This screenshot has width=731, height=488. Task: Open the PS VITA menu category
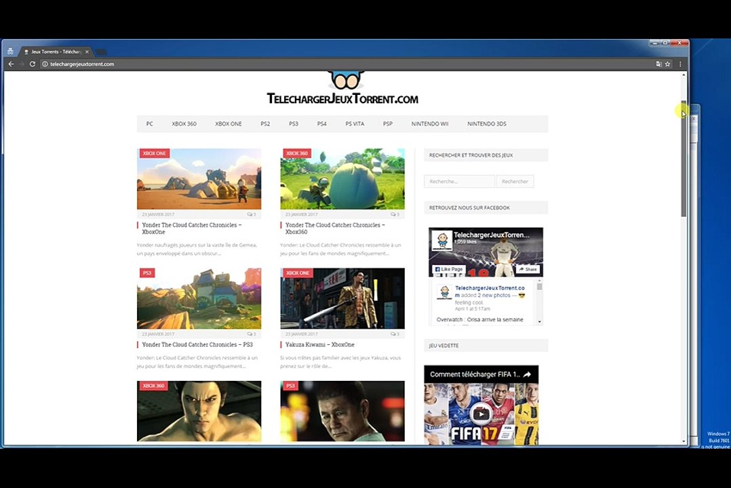pyautogui.click(x=355, y=124)
